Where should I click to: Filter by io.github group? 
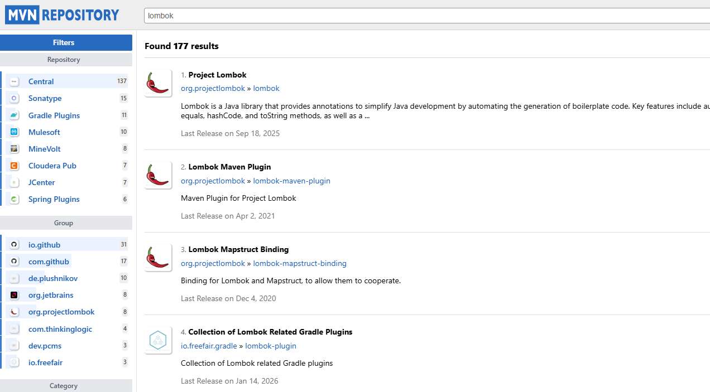pyautogui.click(x=44, y=245)
